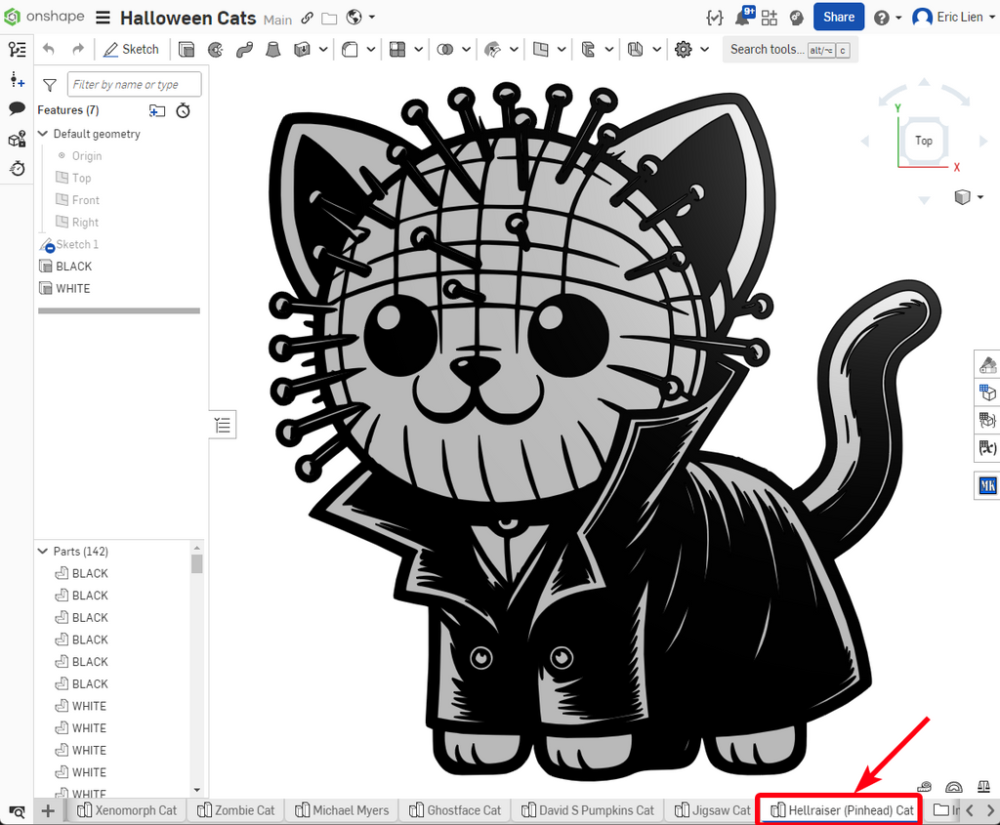Open the measure tool icon at bottom right
The height and width of the screenshot is (825, 1000).
tap(924, 787)
